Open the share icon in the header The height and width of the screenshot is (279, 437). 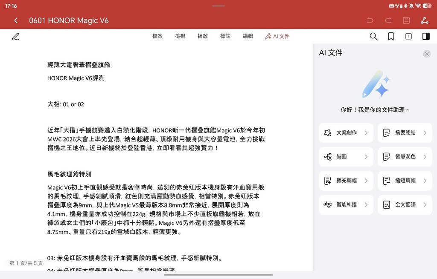click(x=425, y=20)
